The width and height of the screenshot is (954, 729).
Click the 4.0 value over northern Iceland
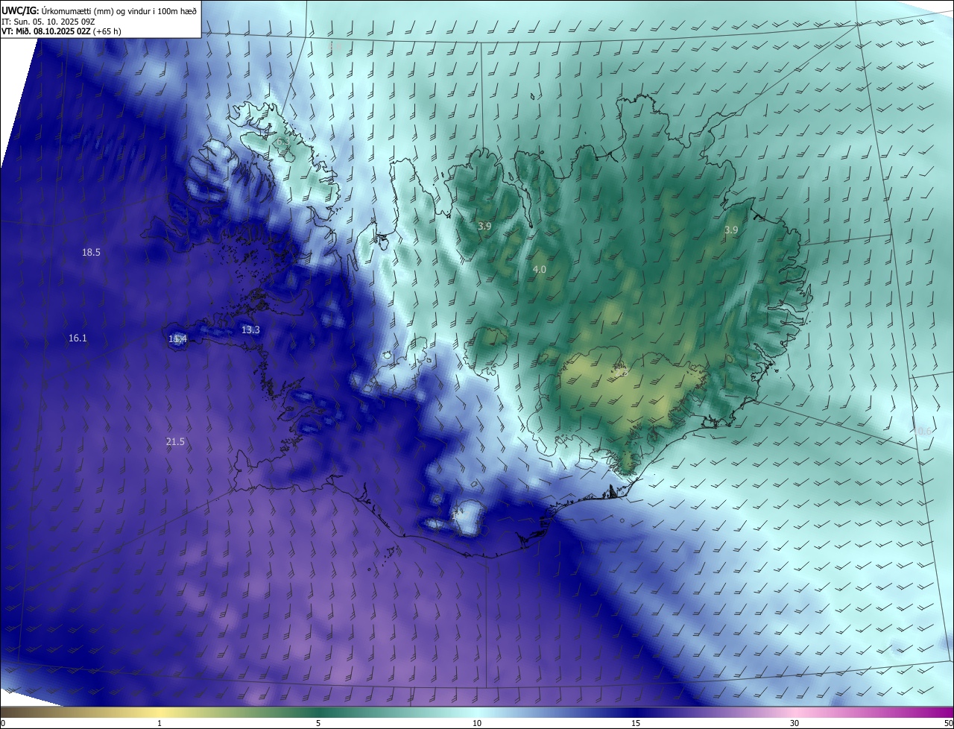540,269
